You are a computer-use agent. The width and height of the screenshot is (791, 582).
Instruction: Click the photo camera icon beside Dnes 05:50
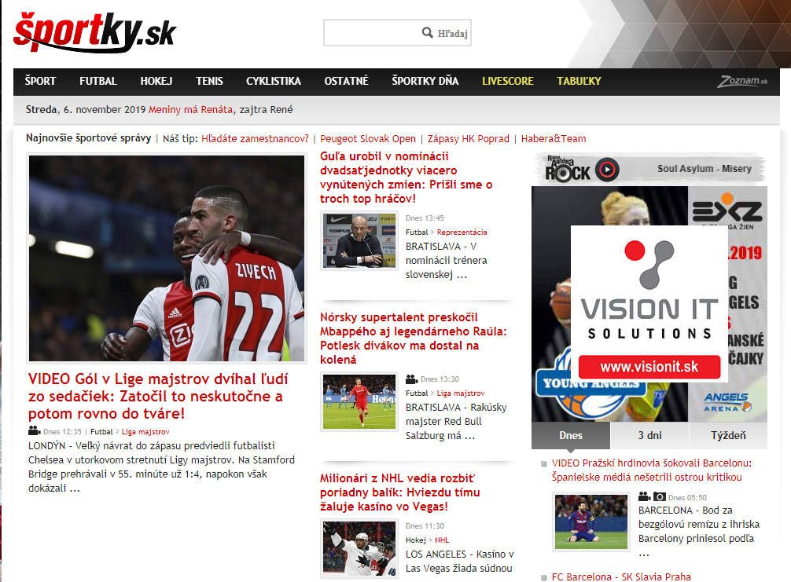click(x=660, y=497)
